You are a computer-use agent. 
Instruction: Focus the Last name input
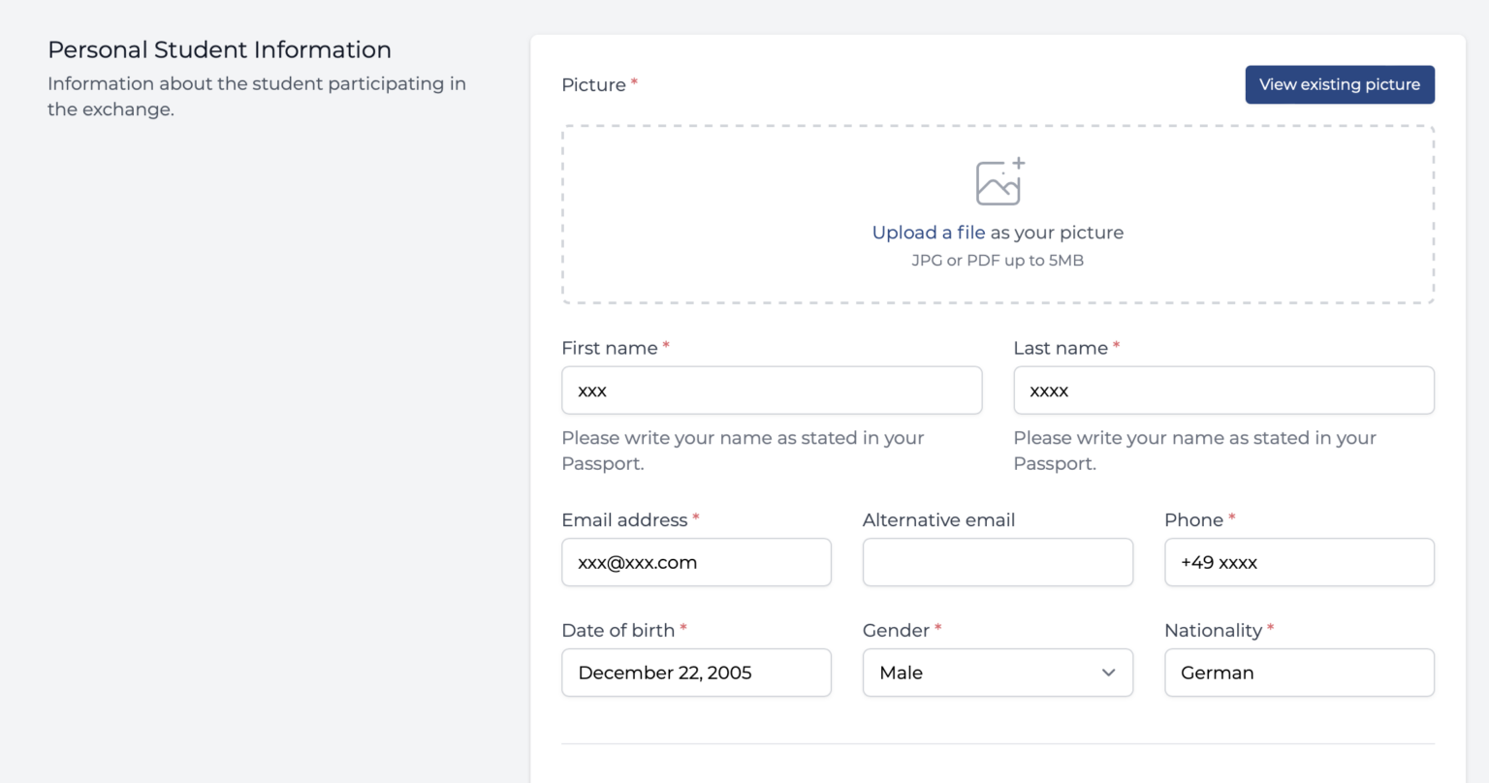pyautogui.click(x=1223, y=391)
